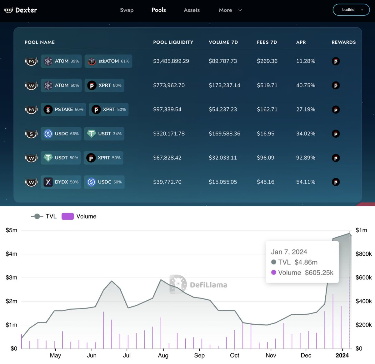Sort by Fees 7D column header
The image size is (375, 364).
click(267, 42)
